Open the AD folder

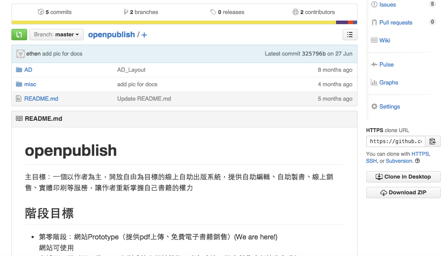[28, 70]
